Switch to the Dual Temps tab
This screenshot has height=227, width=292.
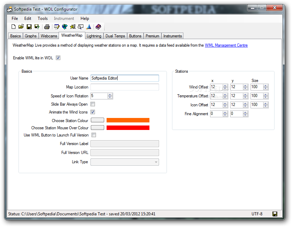(x=115, y=36)
